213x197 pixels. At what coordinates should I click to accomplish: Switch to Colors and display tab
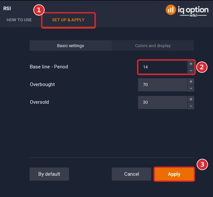coord(153,45)
